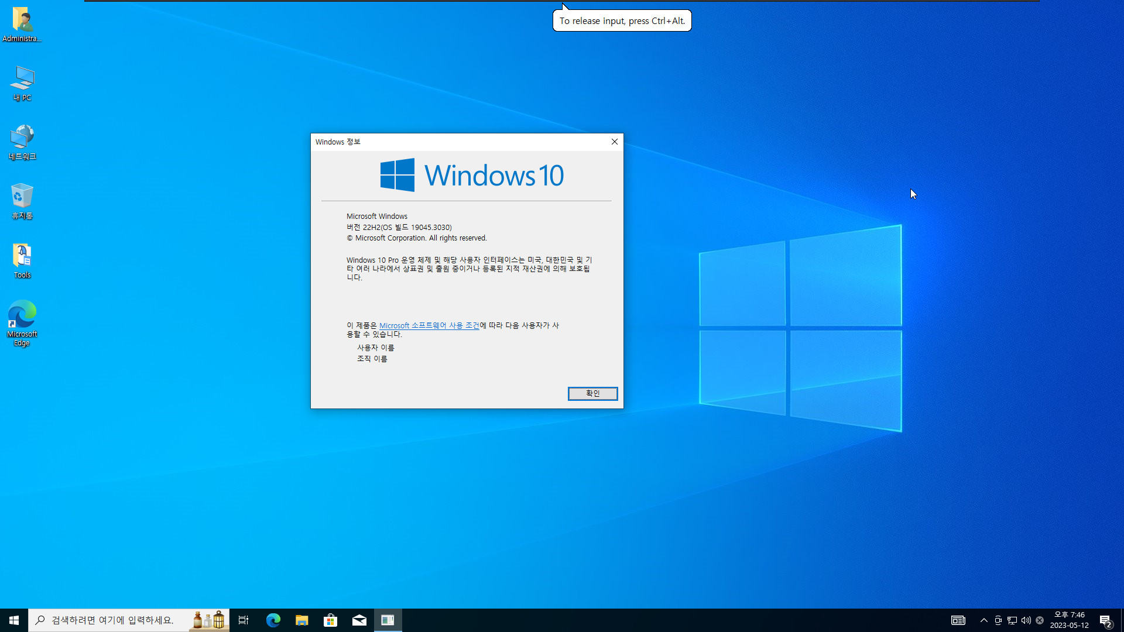Close the Windows 정보 dialog

(615, 142)
